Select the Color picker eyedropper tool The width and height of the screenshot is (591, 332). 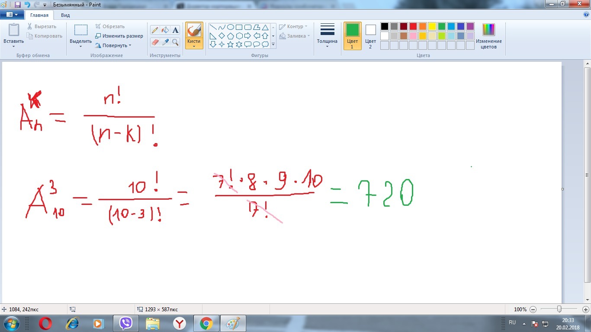point(165,42)
